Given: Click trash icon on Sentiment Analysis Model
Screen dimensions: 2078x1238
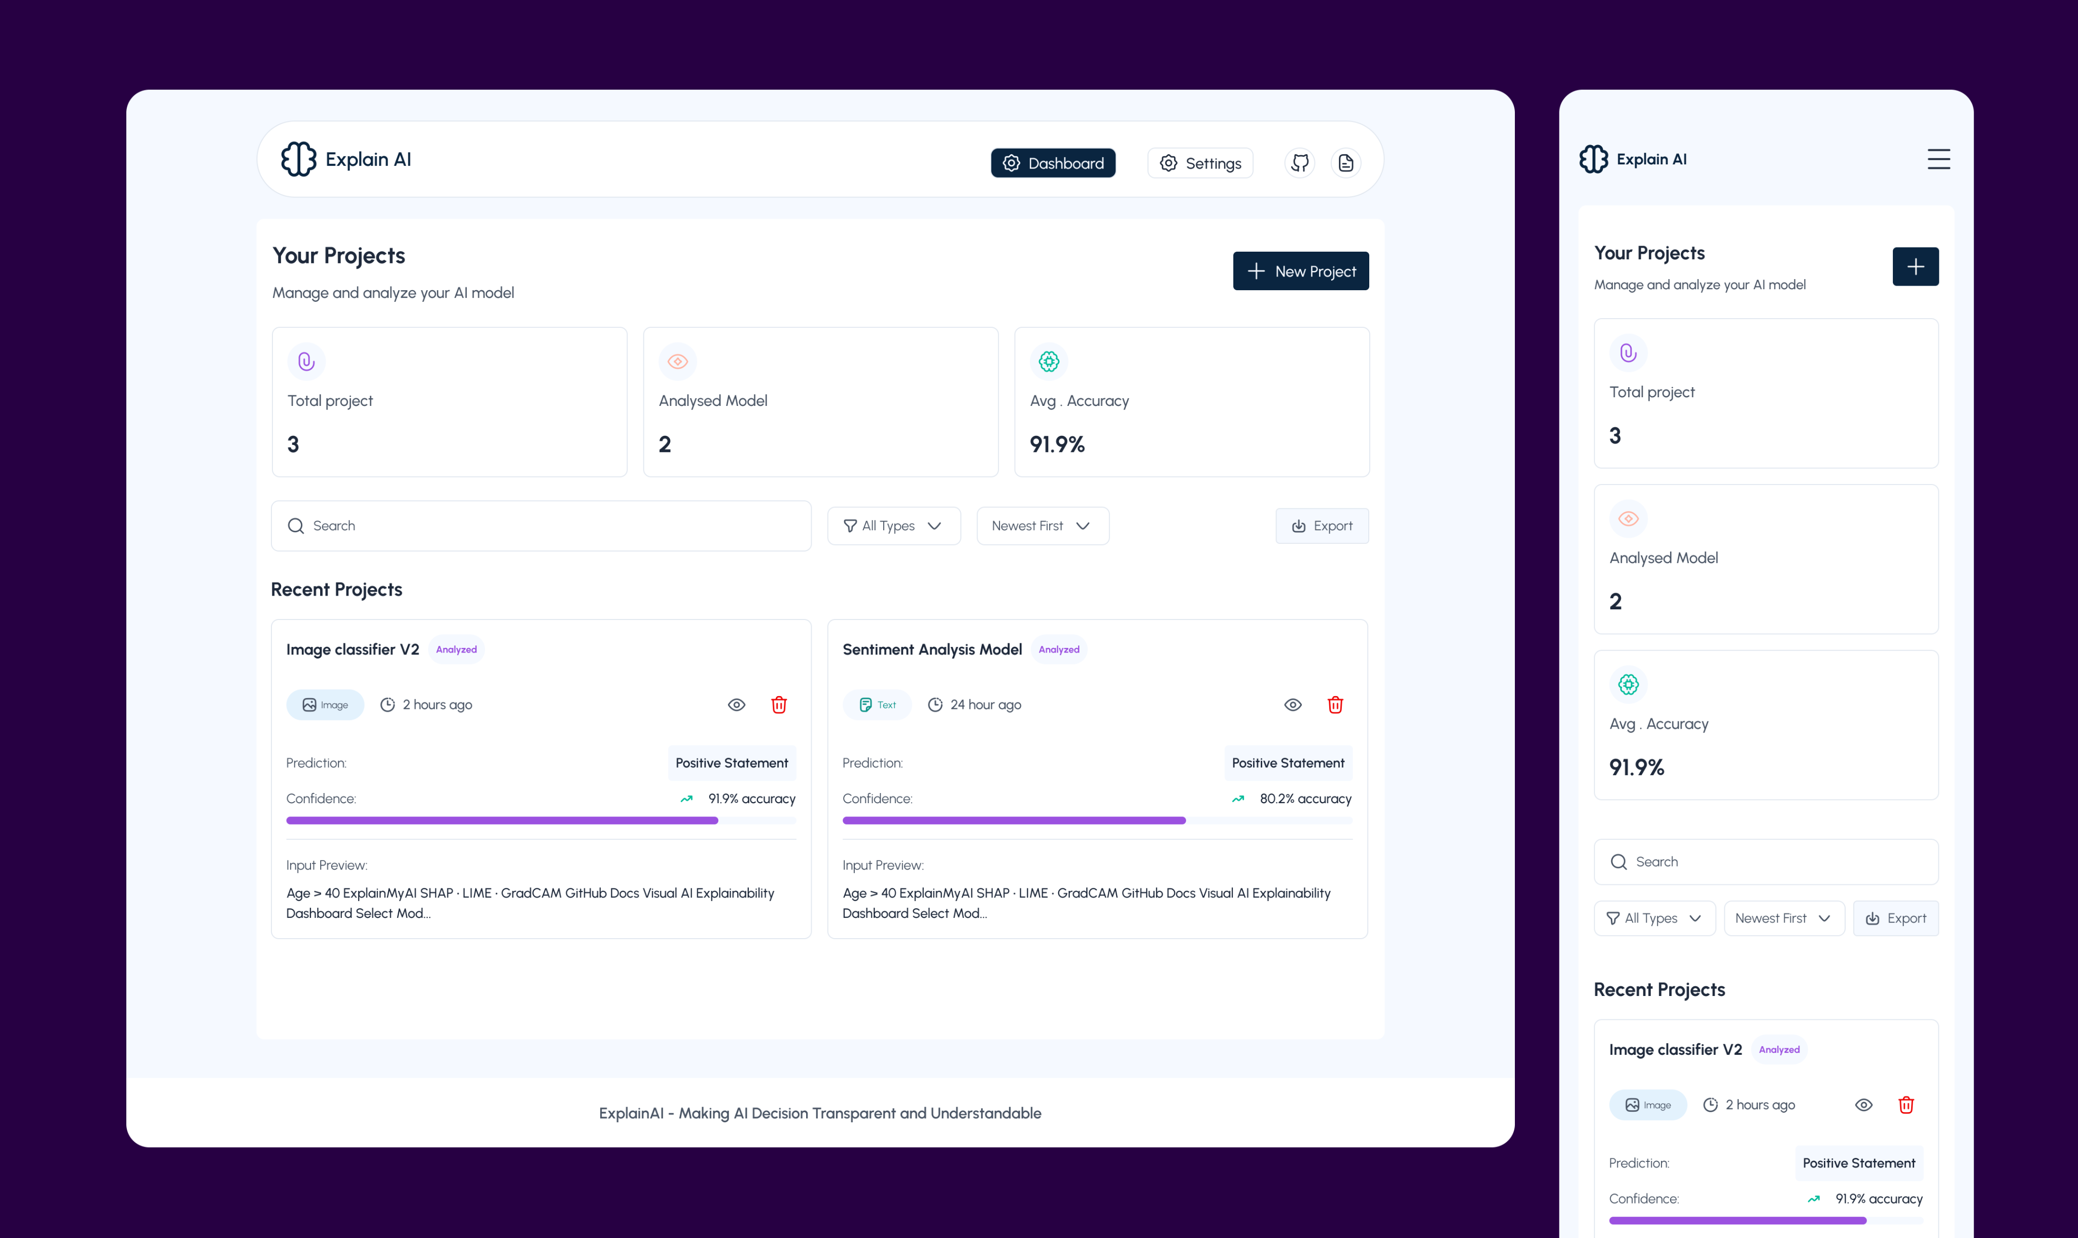Looking at the screenshot, I should tap(1335, 705).
